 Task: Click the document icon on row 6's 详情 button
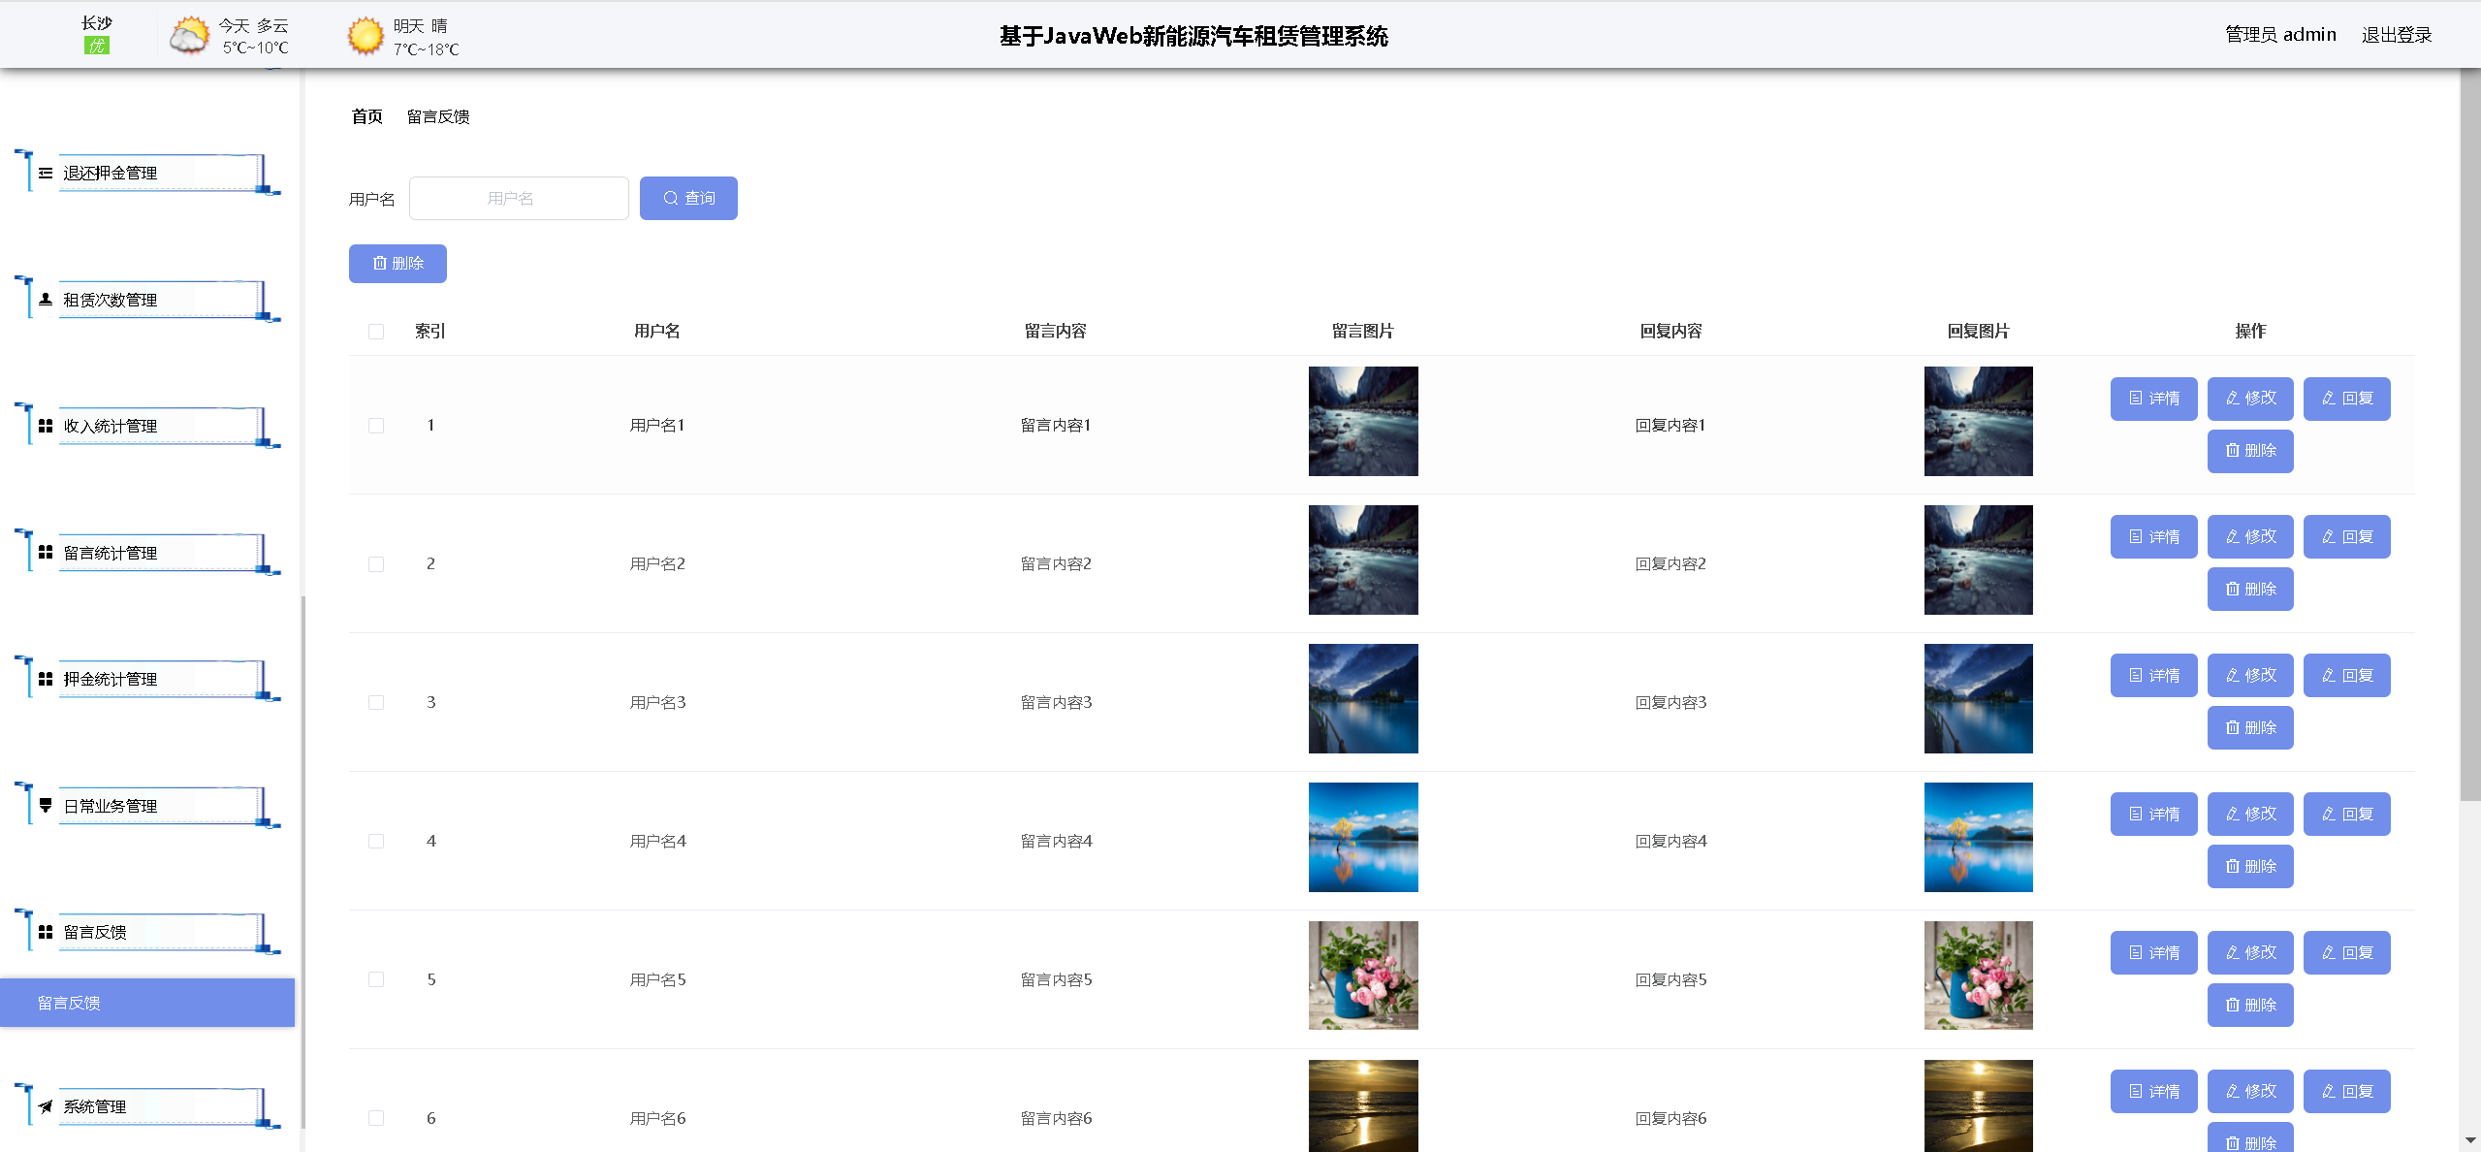click(2136, 1092)
